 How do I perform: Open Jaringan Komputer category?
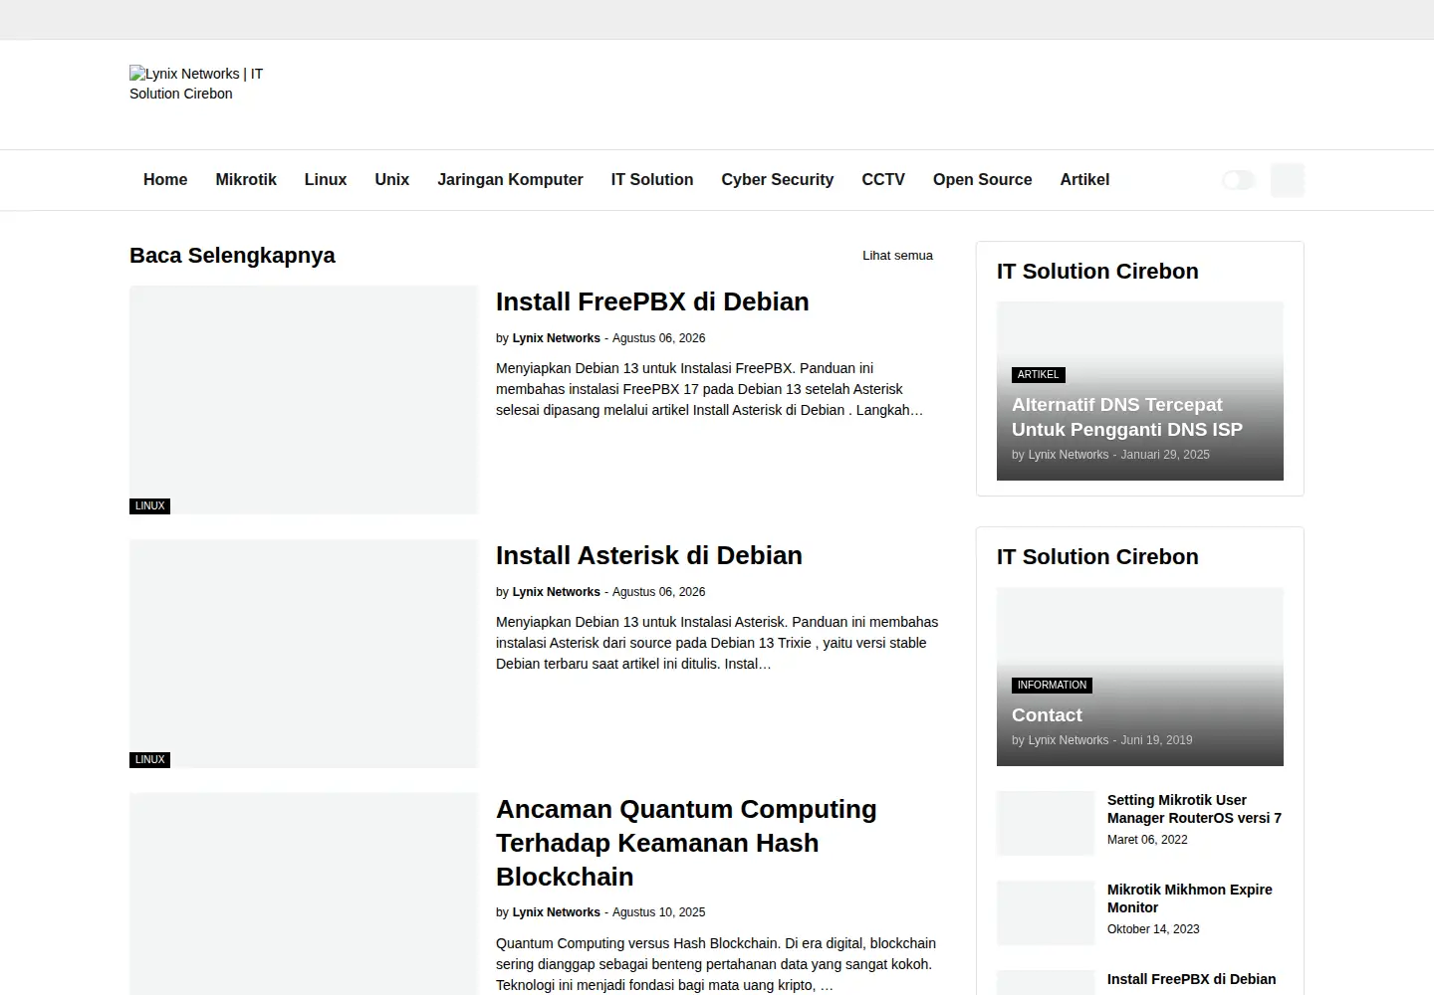tap(510, 180)
